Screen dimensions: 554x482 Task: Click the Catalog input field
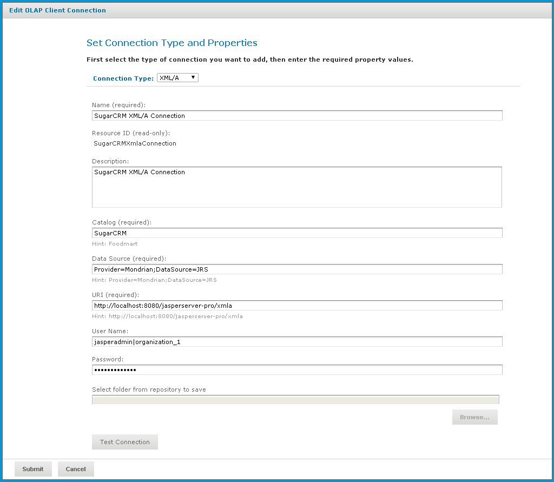click(x=297, y=233)
